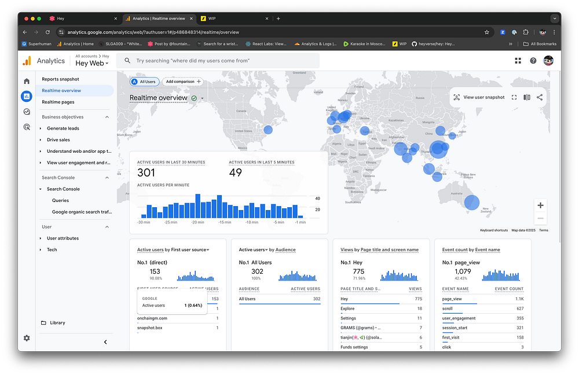Open the Library folder
This screenshot has width=579, height=375.
click(x=53, y=322)
